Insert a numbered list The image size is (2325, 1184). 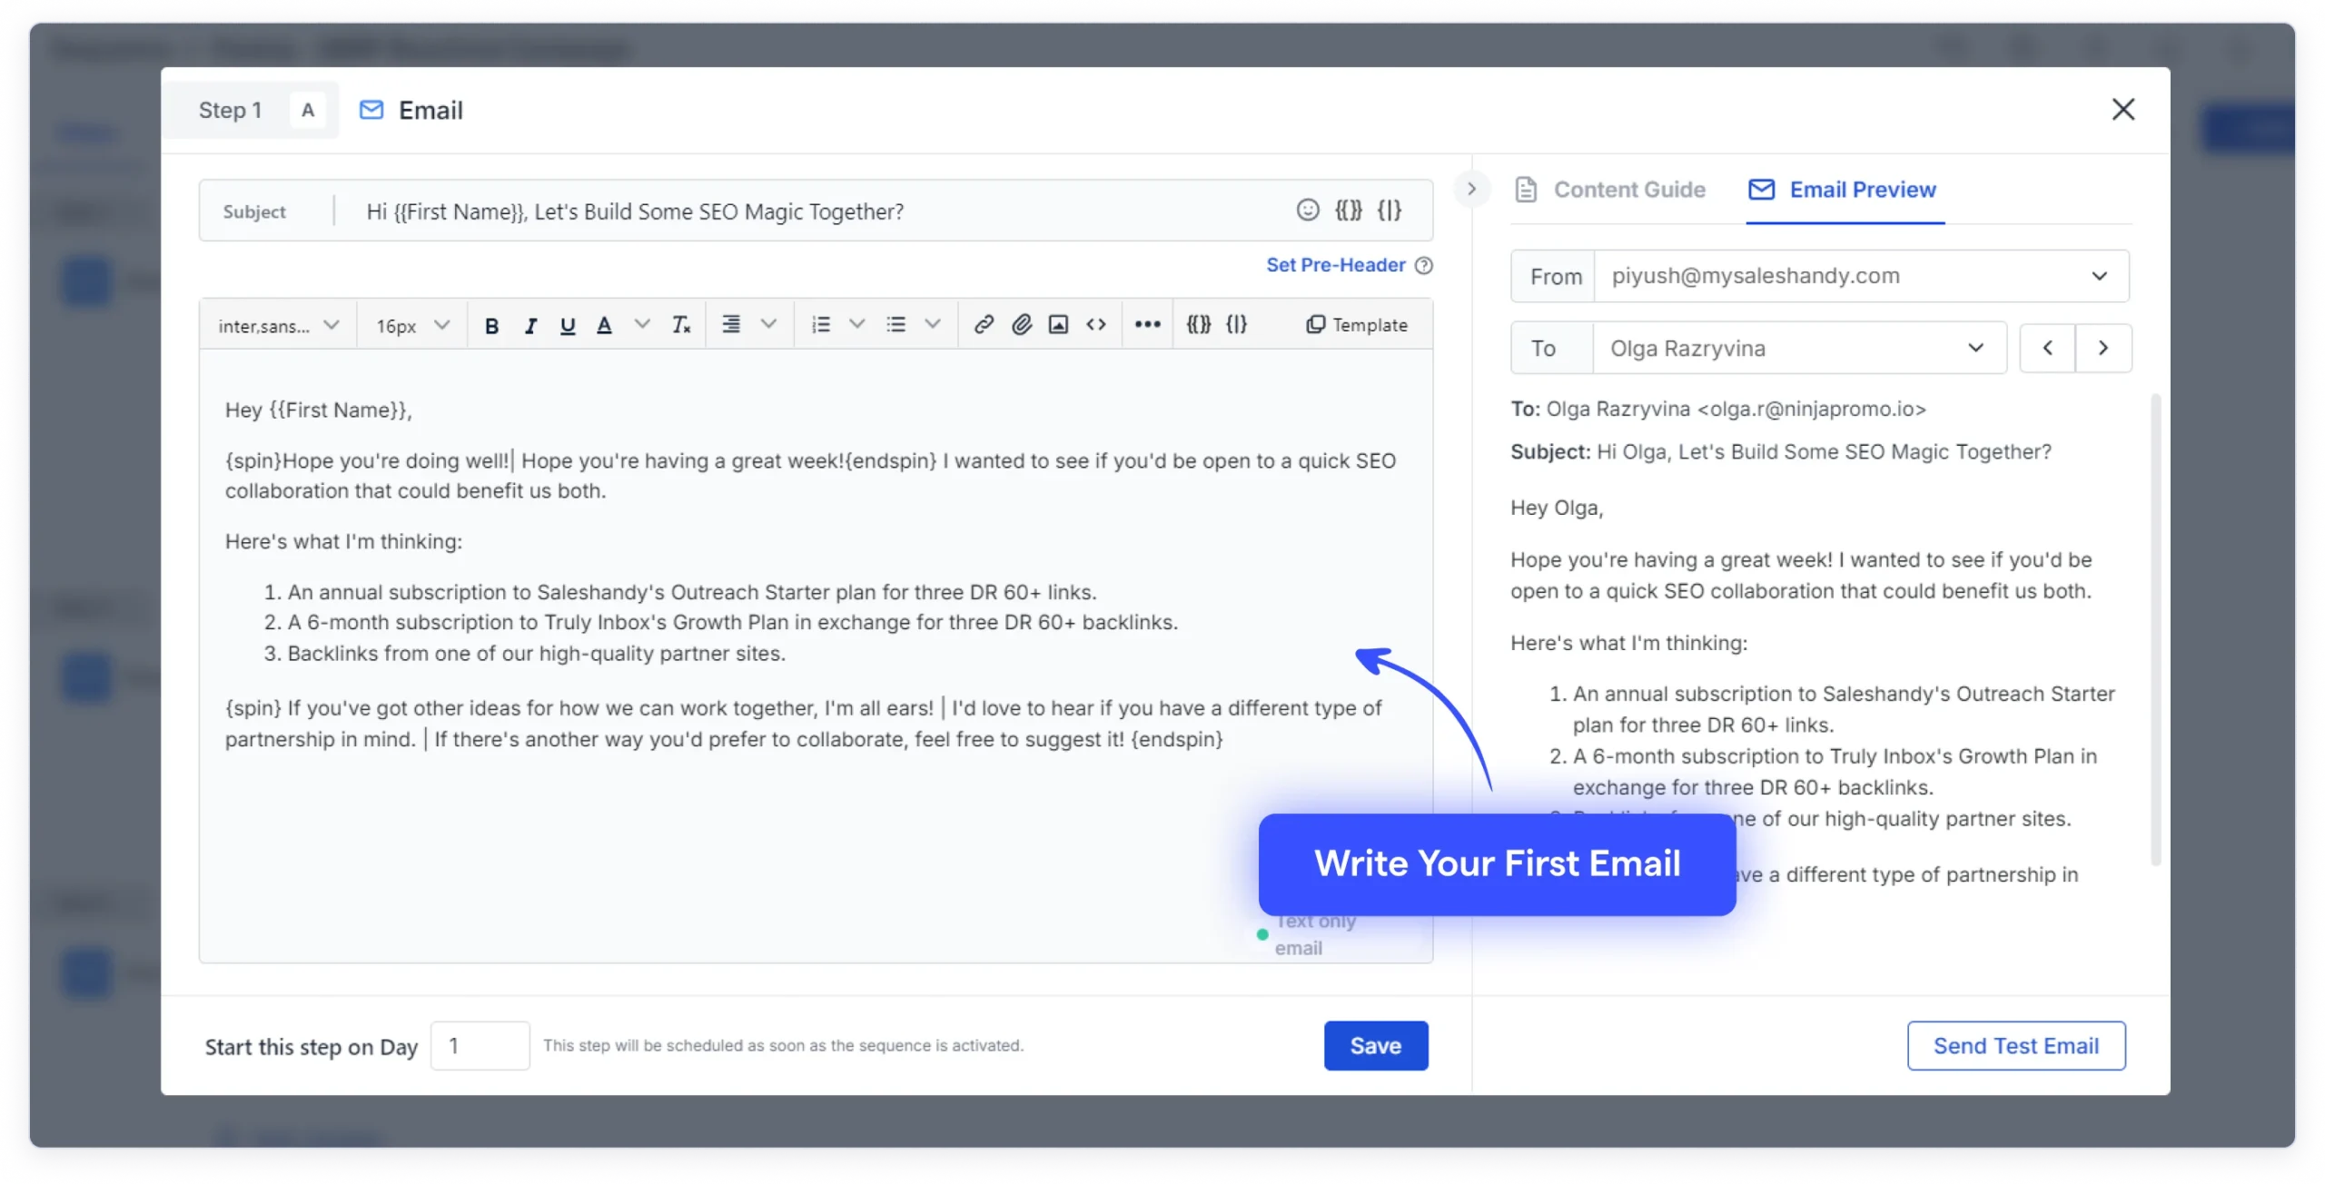pyautogui.click(x=821, y=324)
